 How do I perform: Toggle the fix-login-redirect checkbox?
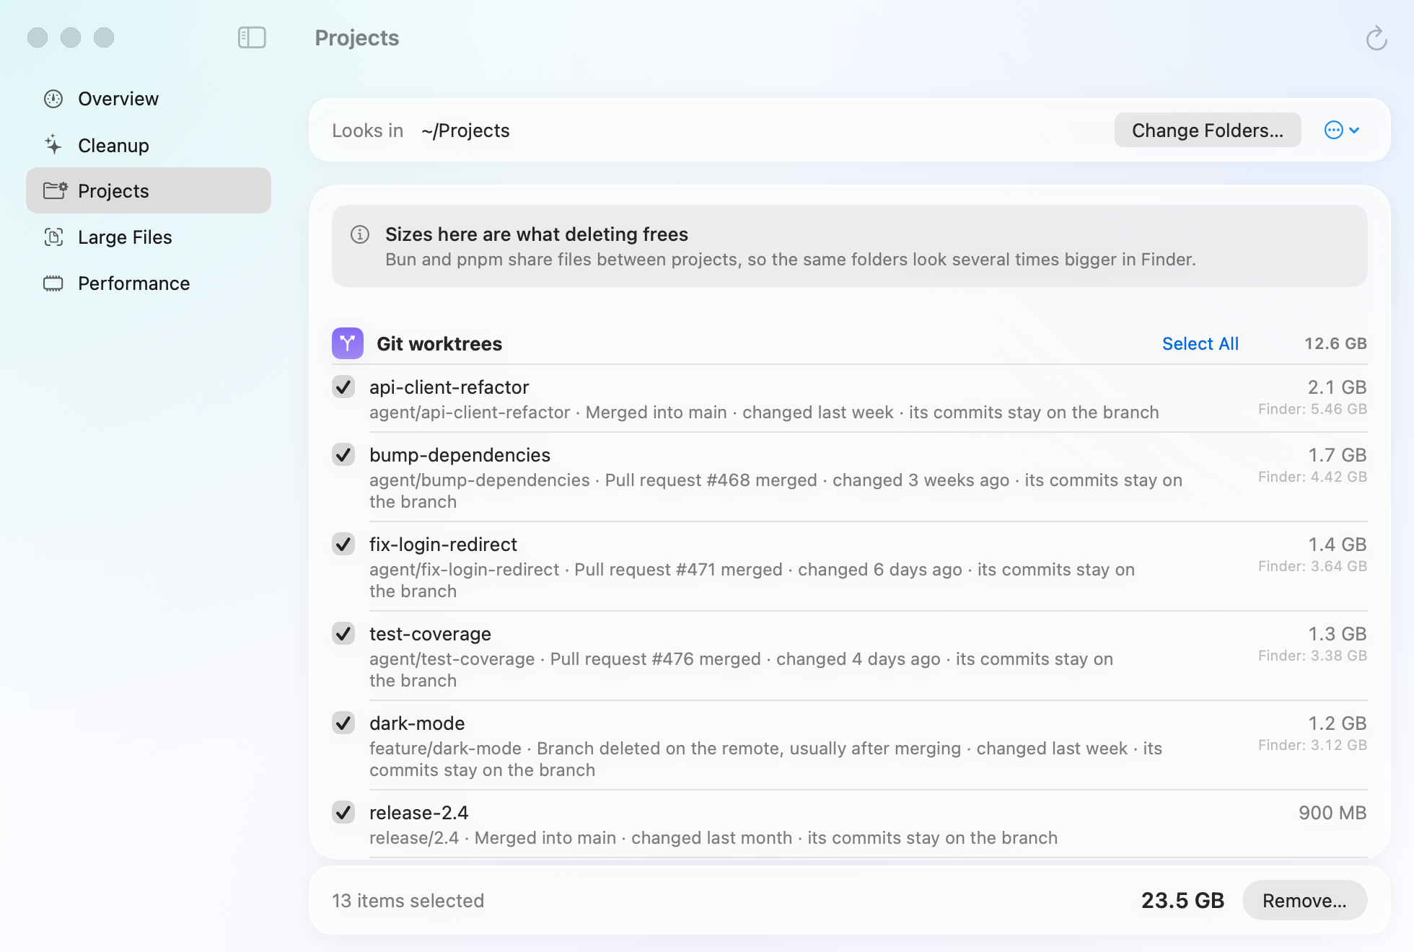click(343, 545)
